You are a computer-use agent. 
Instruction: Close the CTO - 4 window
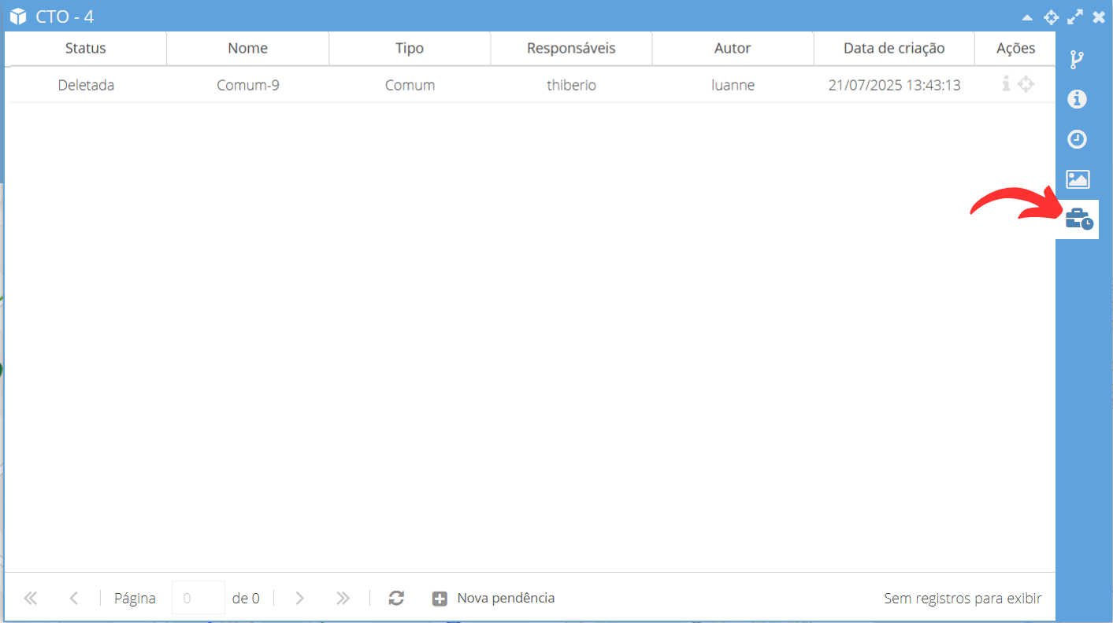click(x=1099, y=17)
